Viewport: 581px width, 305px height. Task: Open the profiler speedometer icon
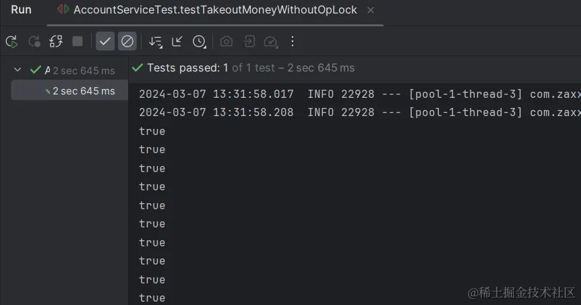(x=271, y=42)
